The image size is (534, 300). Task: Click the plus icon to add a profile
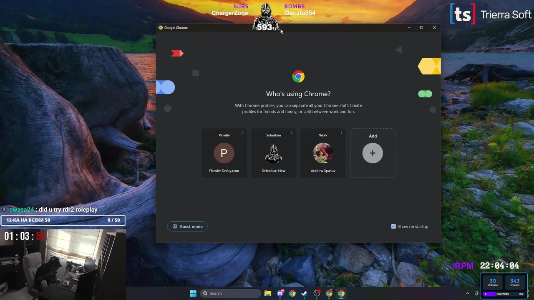coord(373,153)
